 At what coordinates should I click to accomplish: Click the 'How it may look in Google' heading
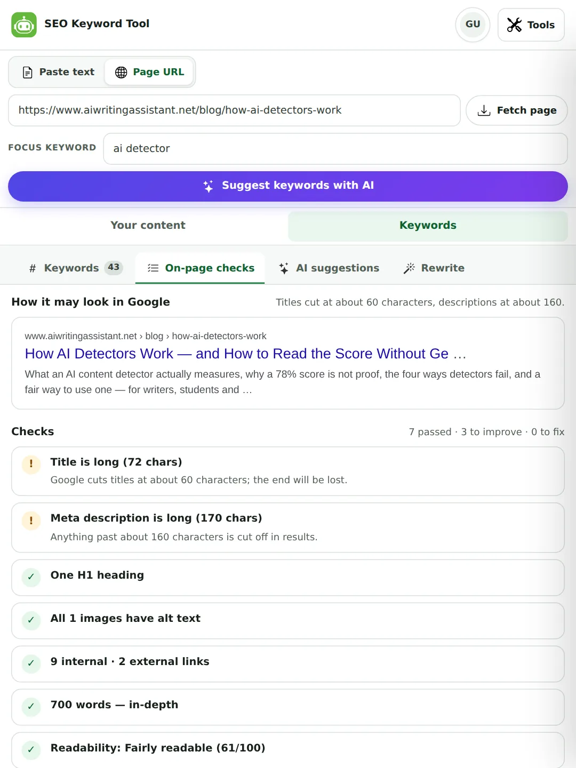click(x=91, y=302)
